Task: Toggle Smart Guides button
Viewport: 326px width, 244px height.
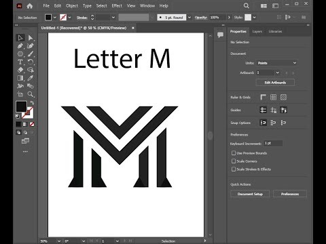Action: tap(283, 110)
